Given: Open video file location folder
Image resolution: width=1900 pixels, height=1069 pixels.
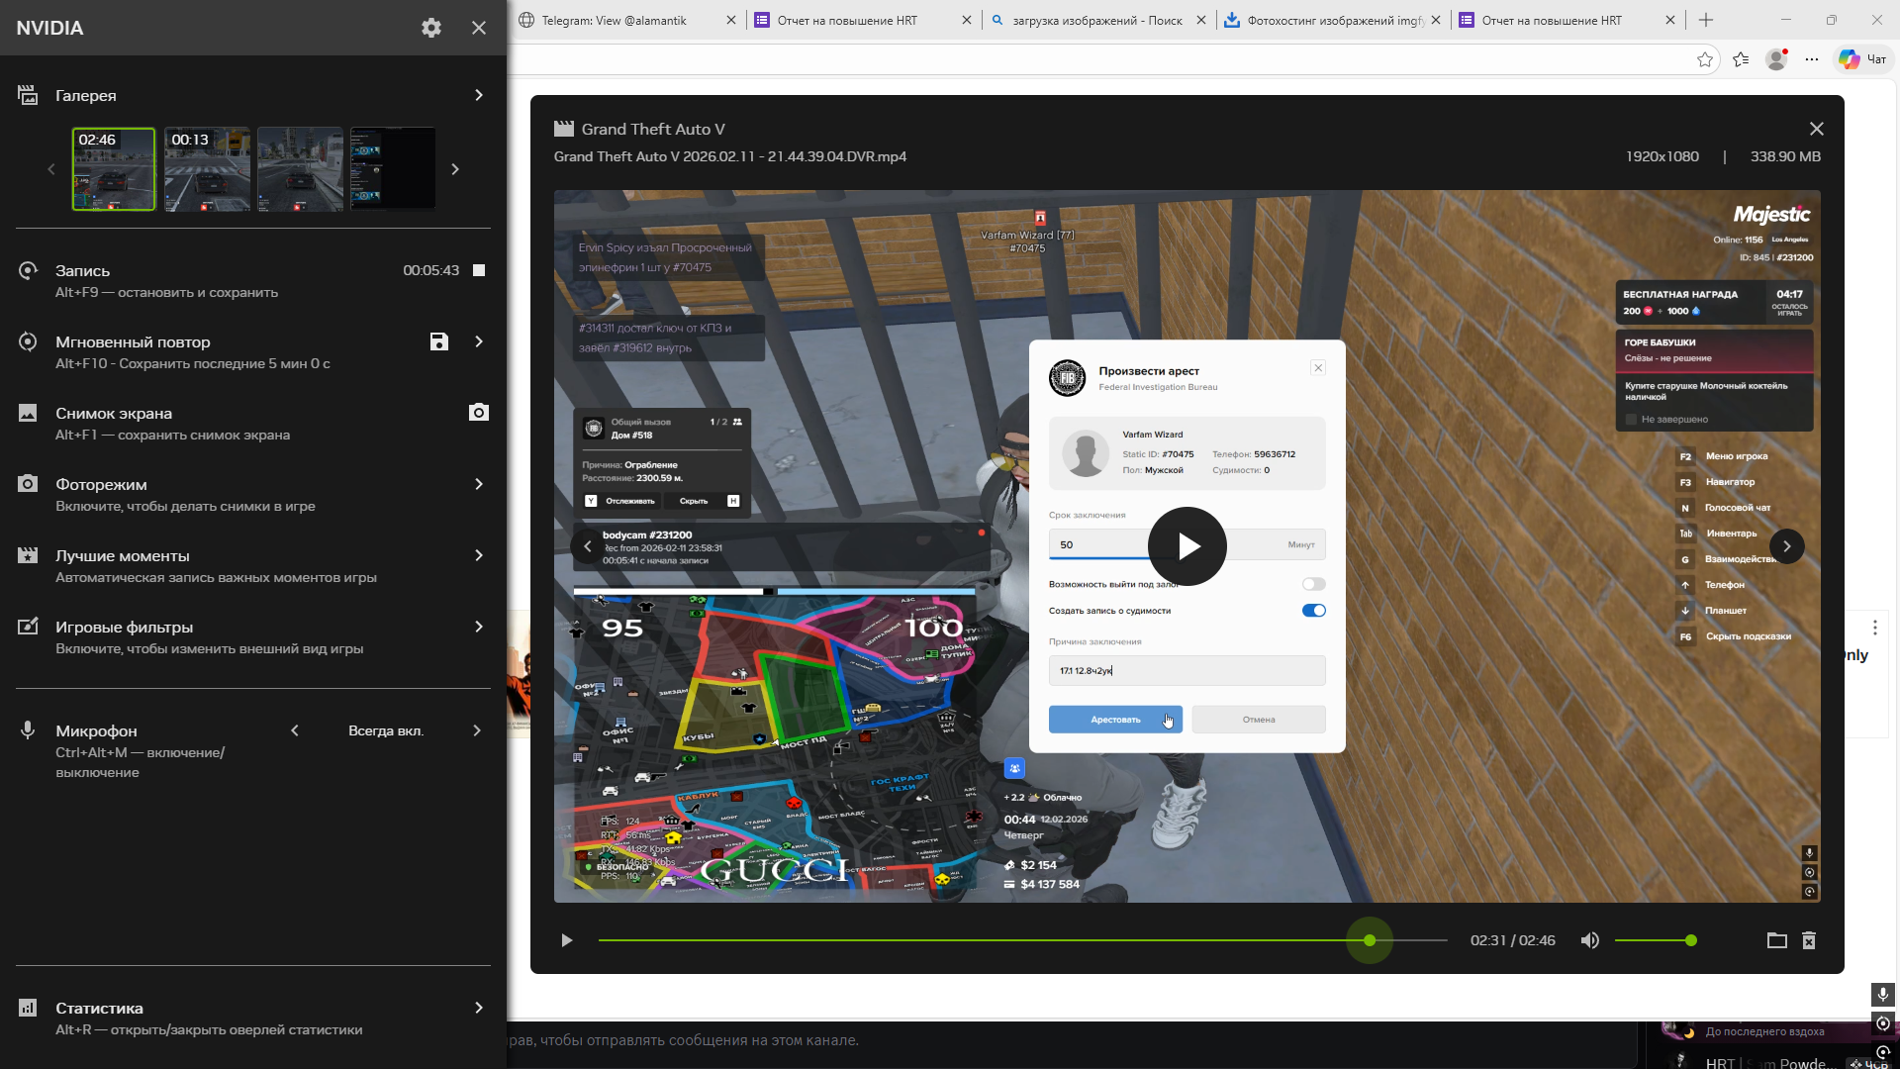Looking at the screenshot, I should (x=1776, y=940).
